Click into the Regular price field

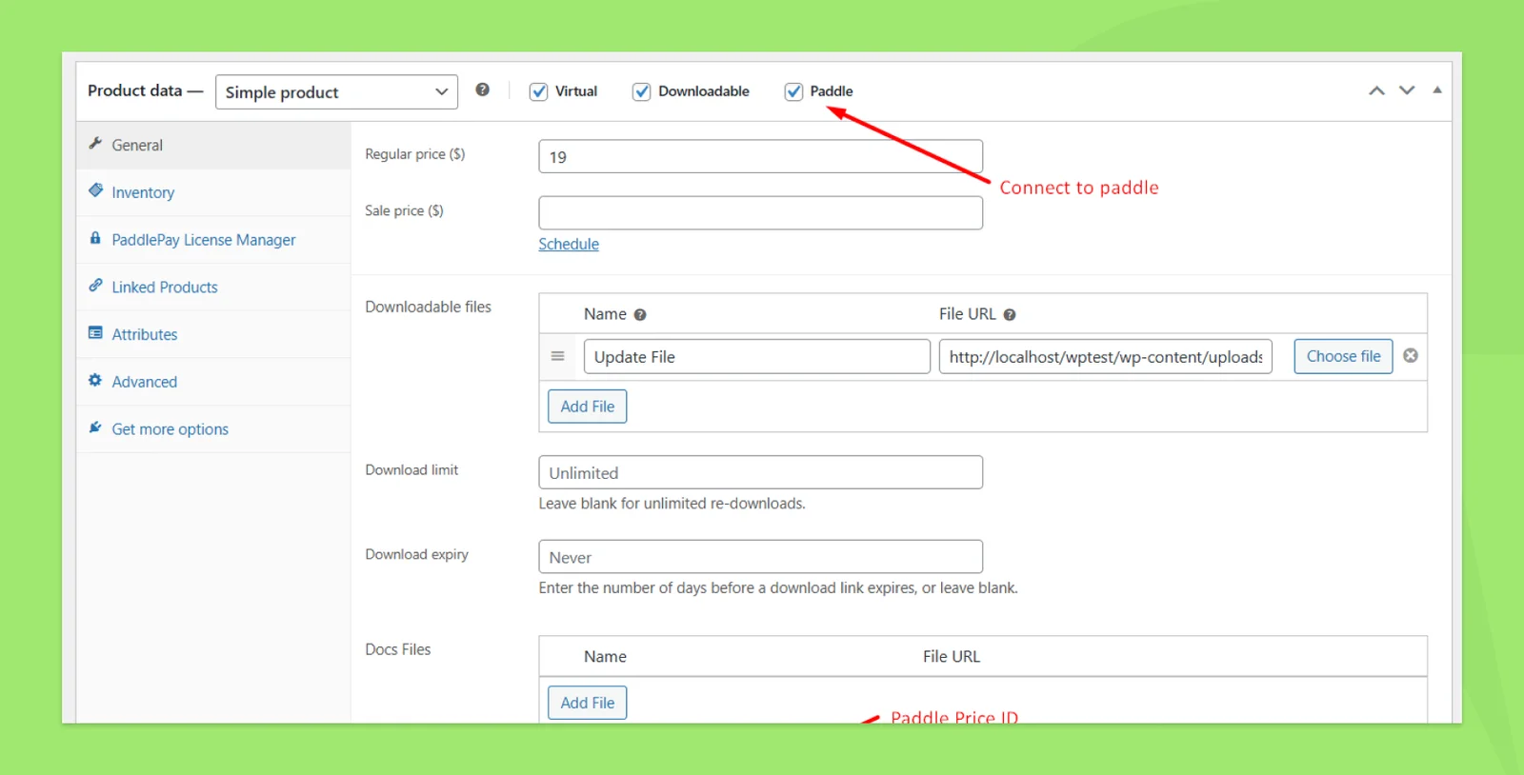click(x=760, y=156)
